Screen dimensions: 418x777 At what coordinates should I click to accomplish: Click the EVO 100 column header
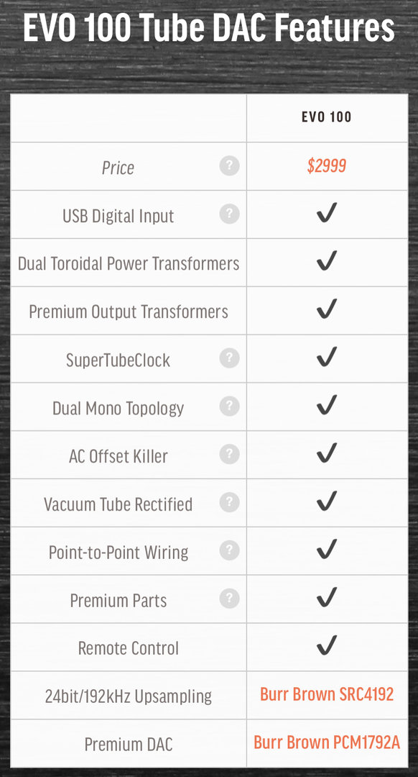point(327,117)
